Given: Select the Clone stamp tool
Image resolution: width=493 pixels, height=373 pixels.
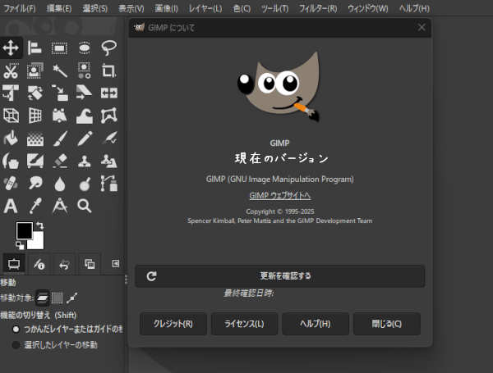Looking at the screenshot, I should click(85, 161).
